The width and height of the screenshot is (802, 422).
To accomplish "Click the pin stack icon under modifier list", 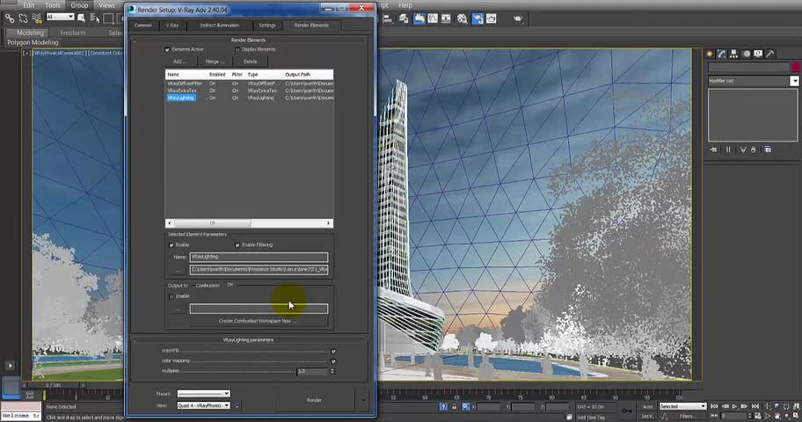I will [x=715, y=149].
